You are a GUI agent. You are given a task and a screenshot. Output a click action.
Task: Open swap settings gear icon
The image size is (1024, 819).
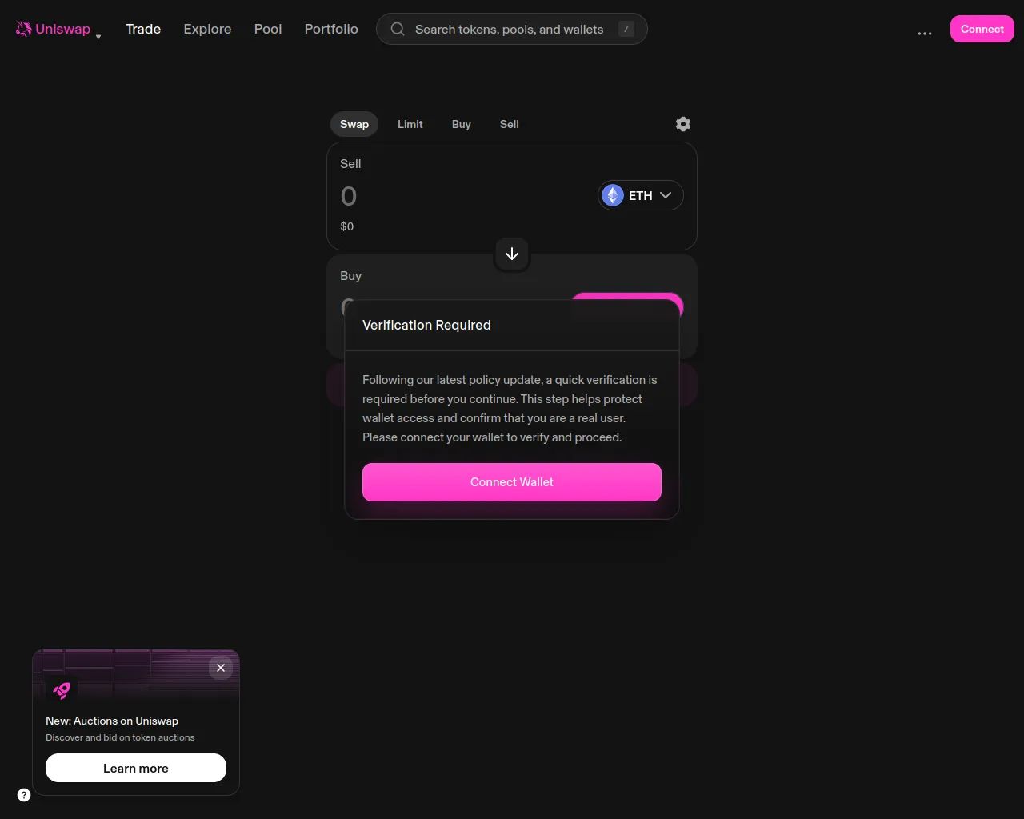pos(683,124)
